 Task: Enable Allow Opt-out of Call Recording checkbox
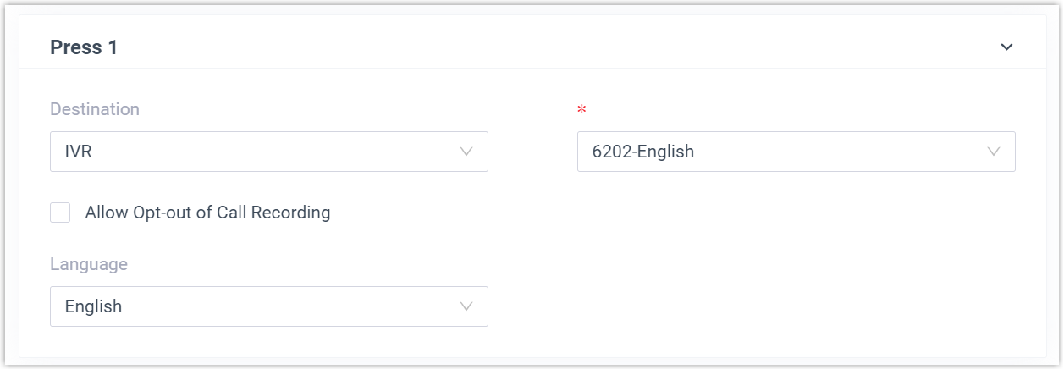60,213
